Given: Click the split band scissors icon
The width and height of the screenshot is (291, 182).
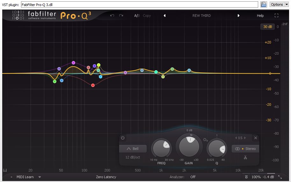Looking at the screenshot, I should pyautogui.click(x=245, y=158).
